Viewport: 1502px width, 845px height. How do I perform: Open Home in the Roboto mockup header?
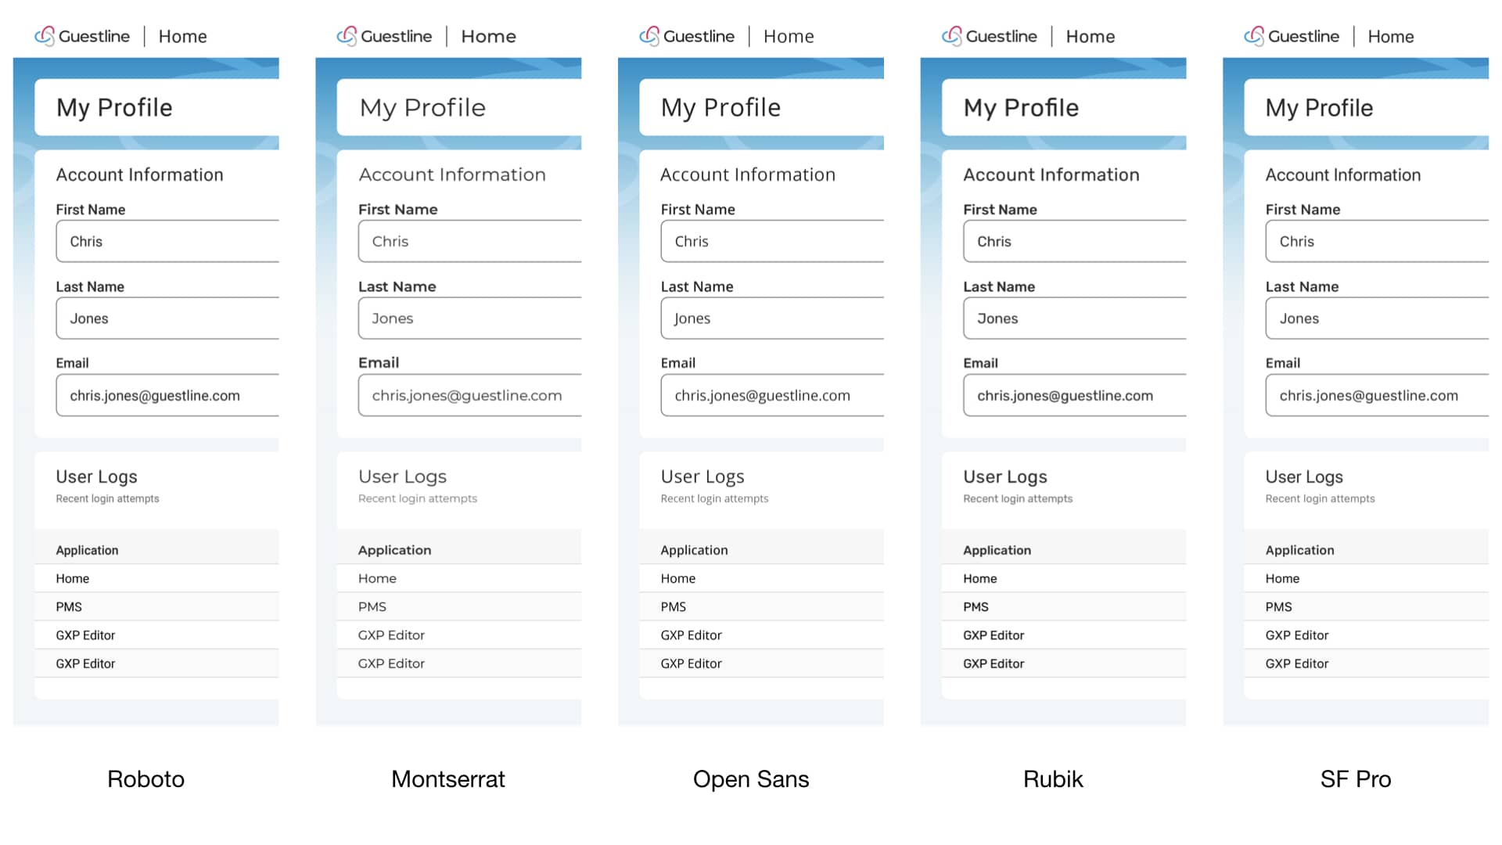pos(182,36)
